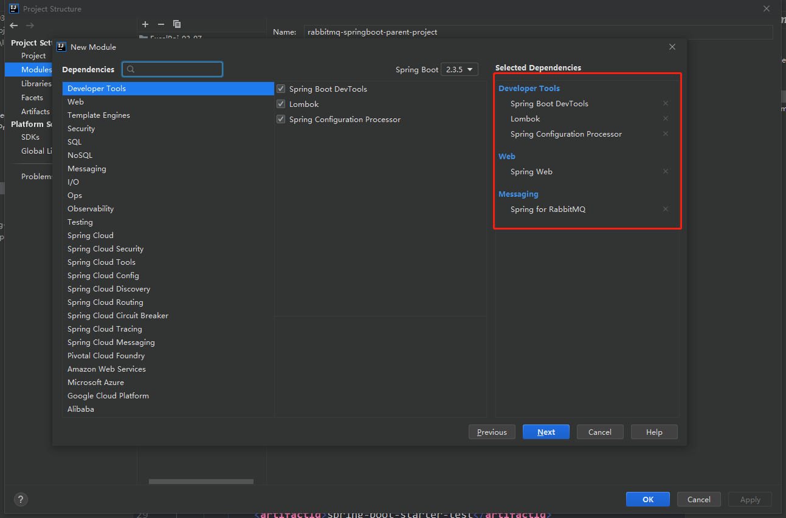
Task: Select the NoSQL category
Action: pyautogui.click(x=168, y=155)
